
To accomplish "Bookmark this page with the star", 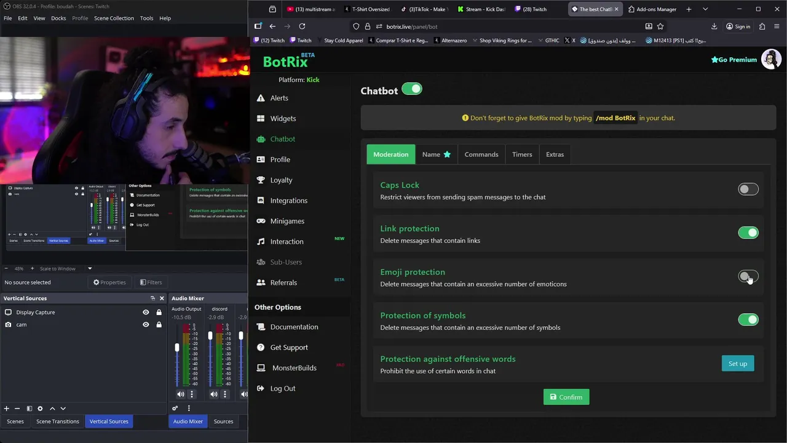I will 660,26.
